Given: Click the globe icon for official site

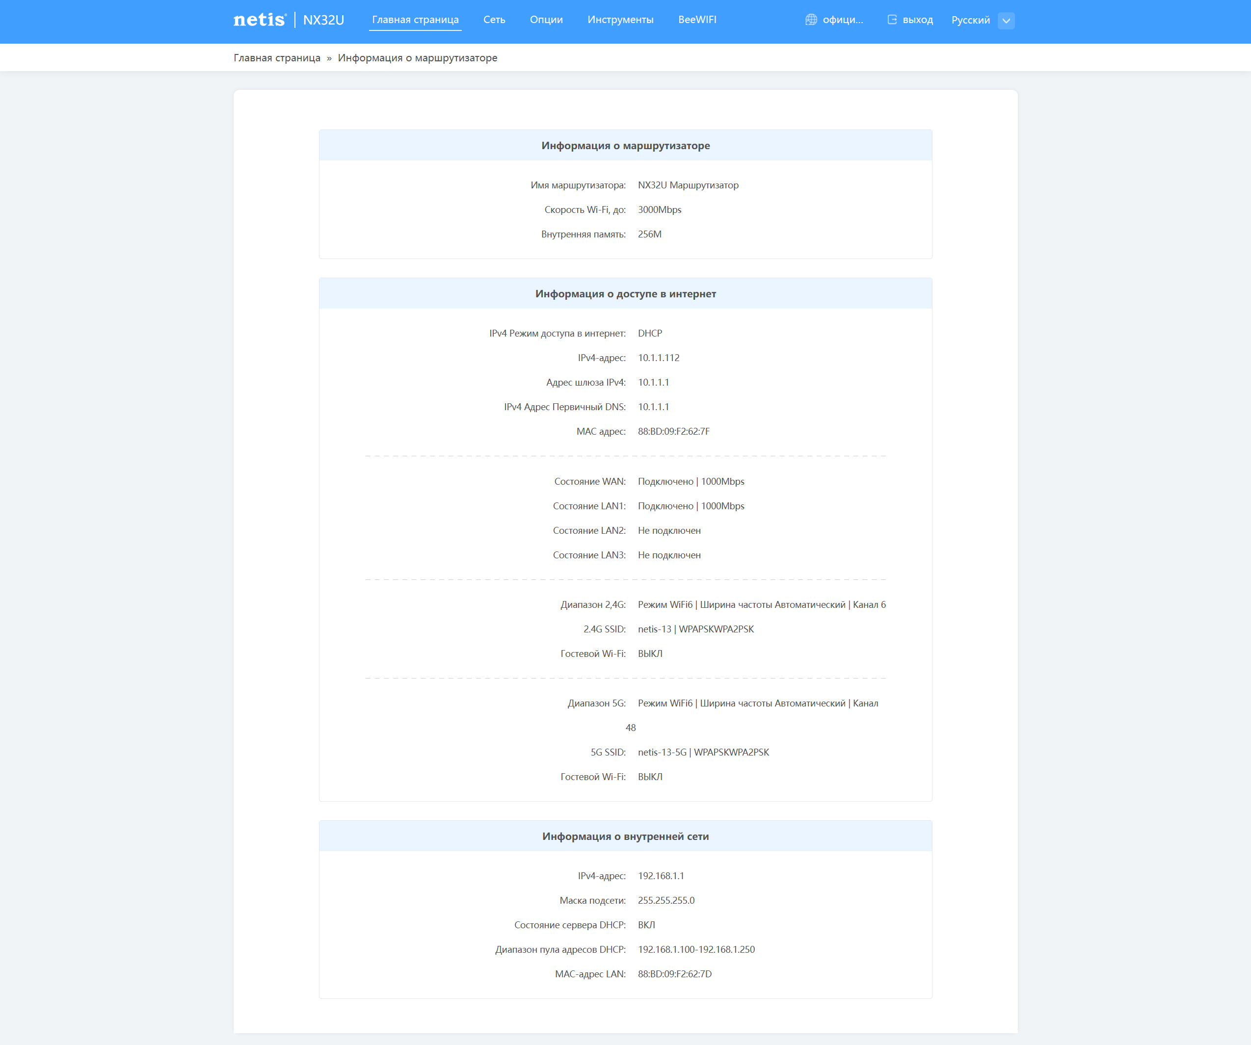Looking at the screenshot, I should click(x=811, y=20).
